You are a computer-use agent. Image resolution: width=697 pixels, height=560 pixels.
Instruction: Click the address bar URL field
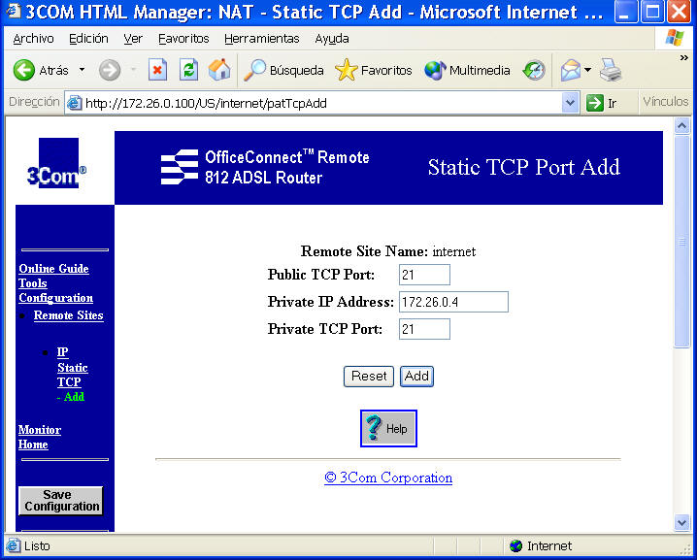tap(322, 103)
